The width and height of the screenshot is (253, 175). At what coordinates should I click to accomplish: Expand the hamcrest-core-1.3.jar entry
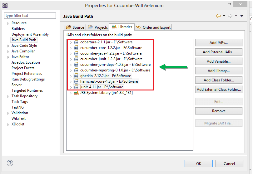coord(71,82)
